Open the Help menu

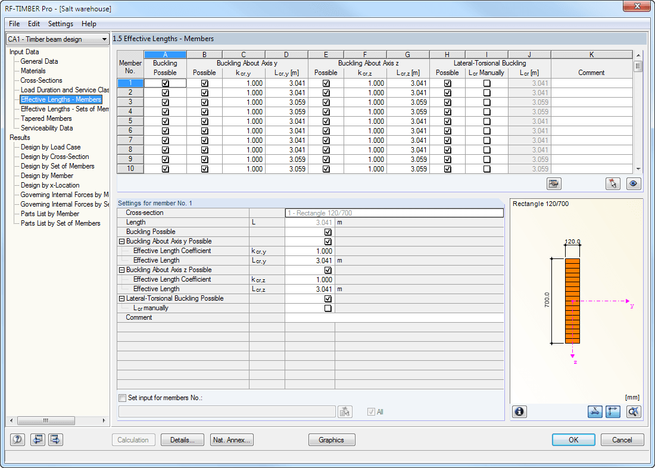[x=89, y=24]
